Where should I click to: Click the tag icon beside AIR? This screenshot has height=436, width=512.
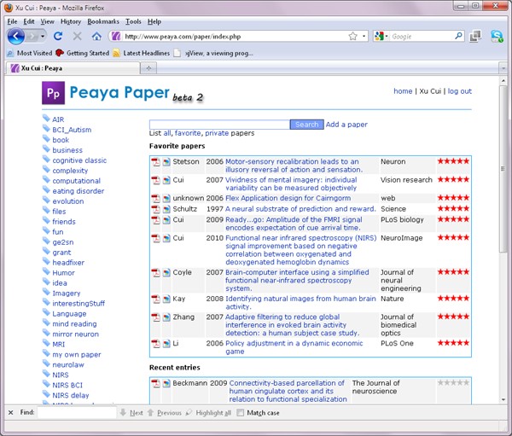[x=46, y=119]
